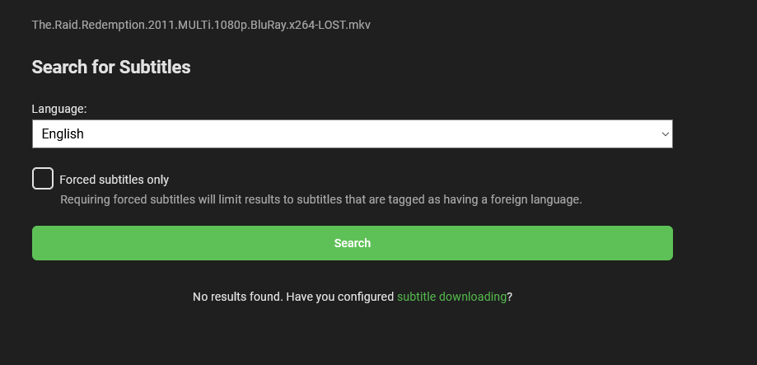Click the The.Raid.Redemption .mkv file name

(201, 25)
